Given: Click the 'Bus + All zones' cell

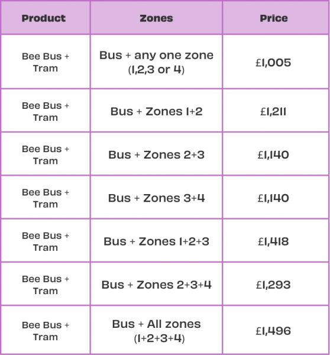Looking at the screenshot, I should pos(156,331).
